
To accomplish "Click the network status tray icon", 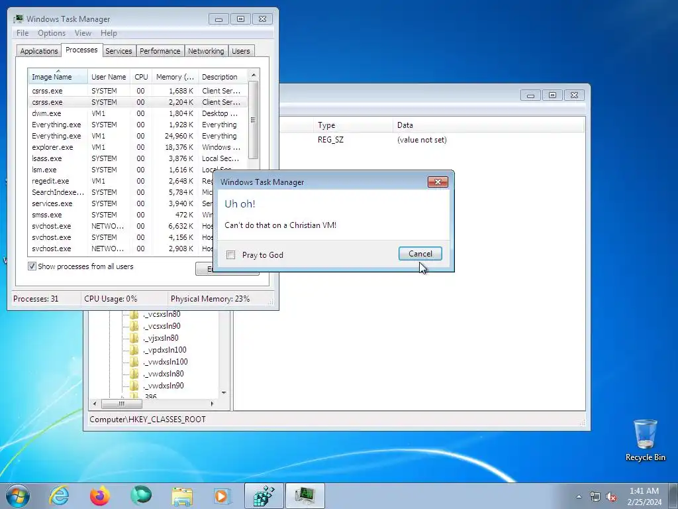I will [x=595, y=496].
